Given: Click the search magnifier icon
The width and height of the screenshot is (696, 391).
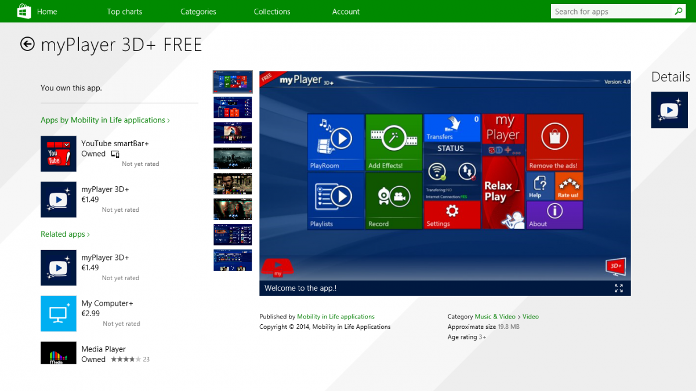Looking at the screenshot, I should coord(679,11).
